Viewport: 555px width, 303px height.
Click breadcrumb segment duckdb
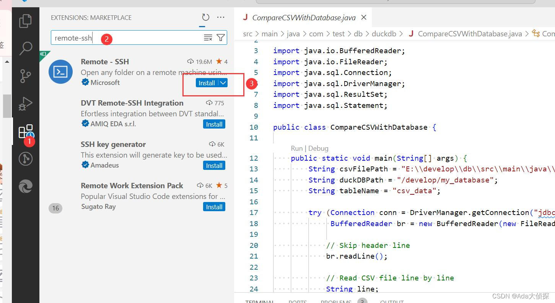(384, 34)
